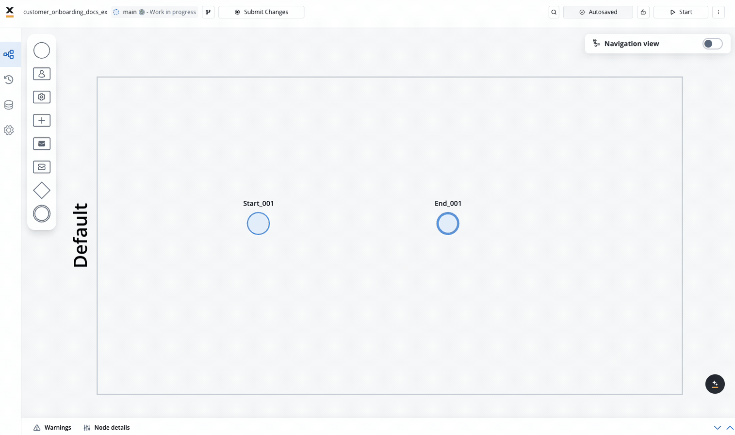This screenshot has height=435, width=735.
Task: Add a service task gear node
Action: (x=42, y=97)
